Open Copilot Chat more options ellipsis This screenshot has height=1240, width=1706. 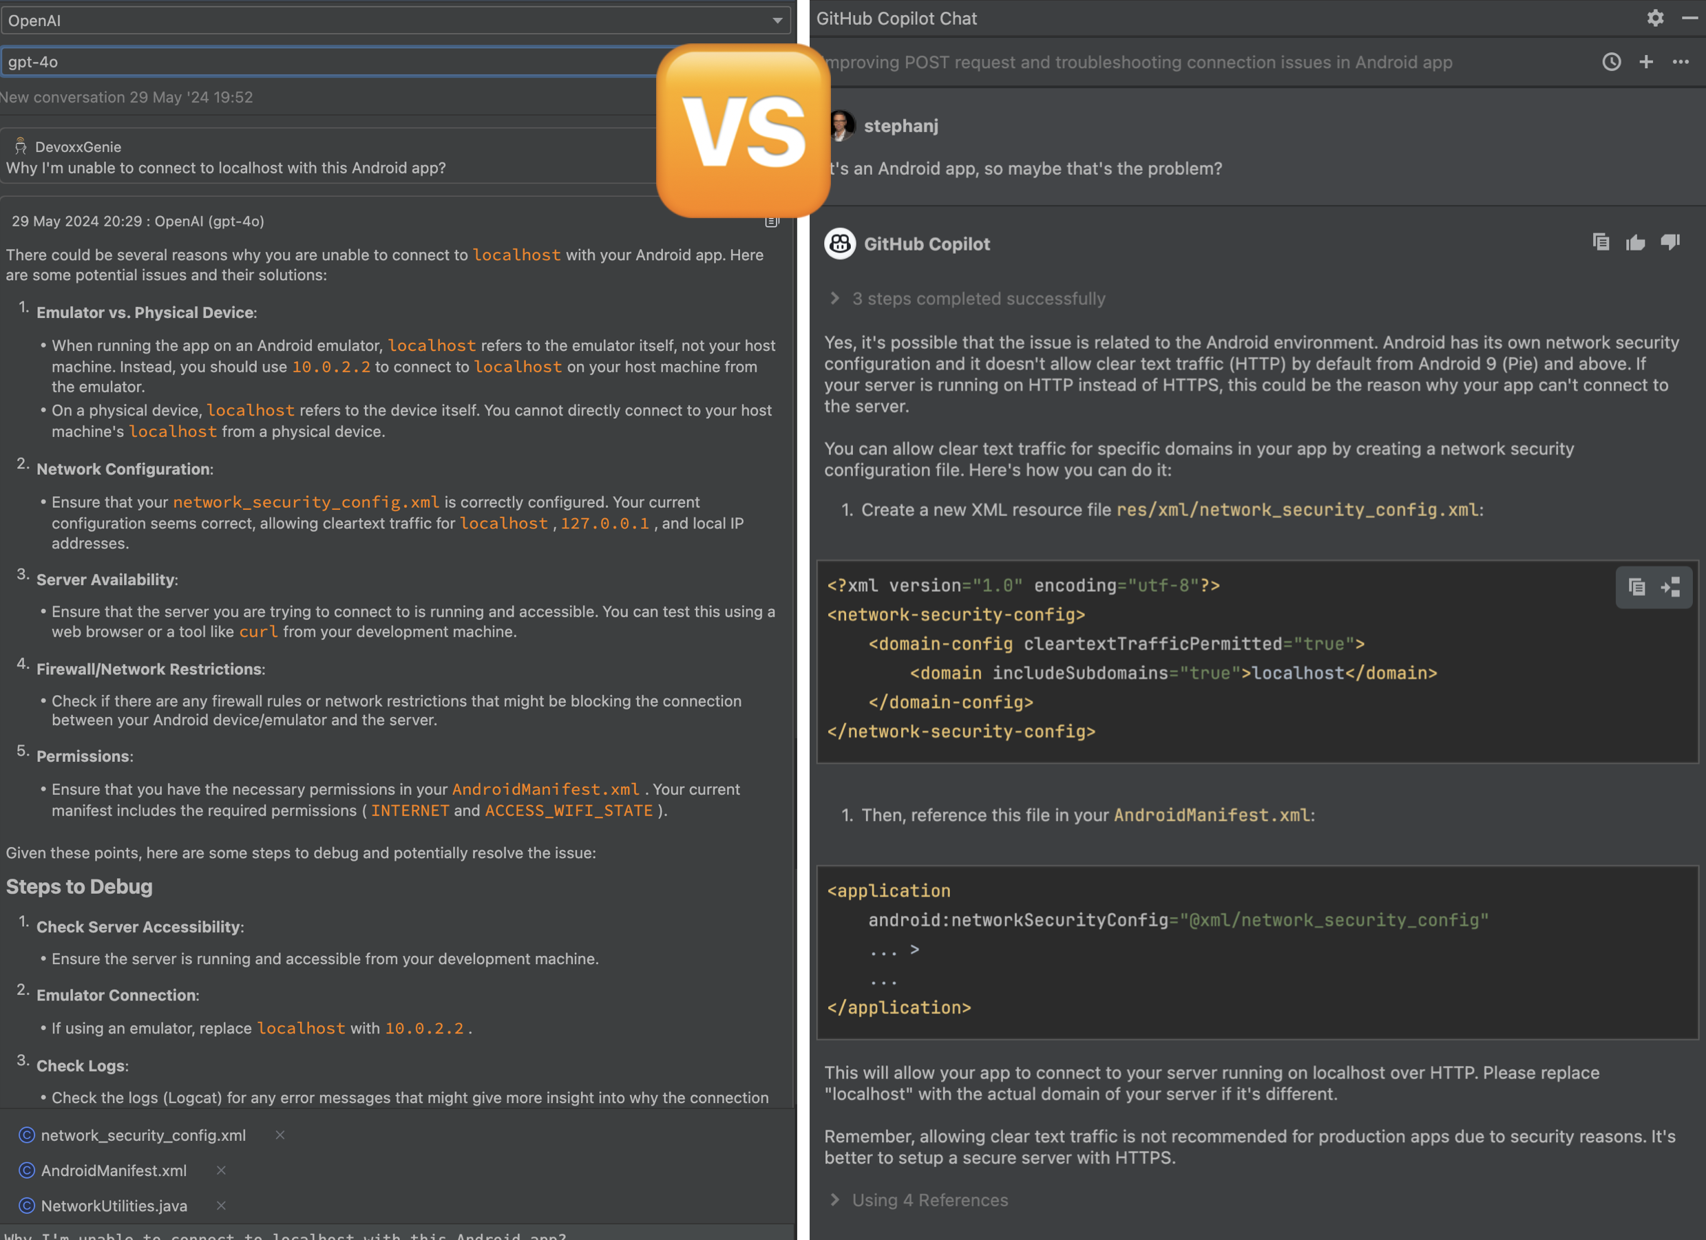click(1681, 62)
